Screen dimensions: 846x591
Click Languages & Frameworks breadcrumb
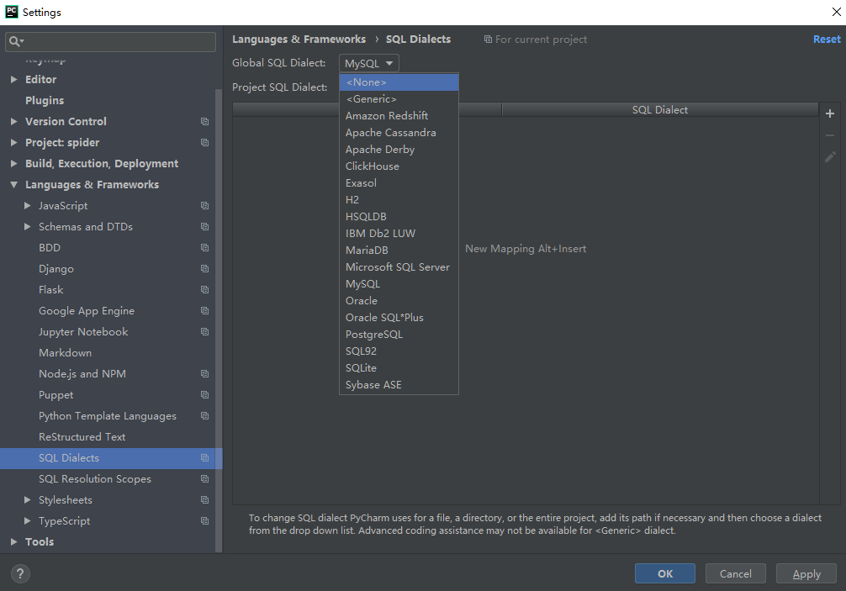(299, 40)
